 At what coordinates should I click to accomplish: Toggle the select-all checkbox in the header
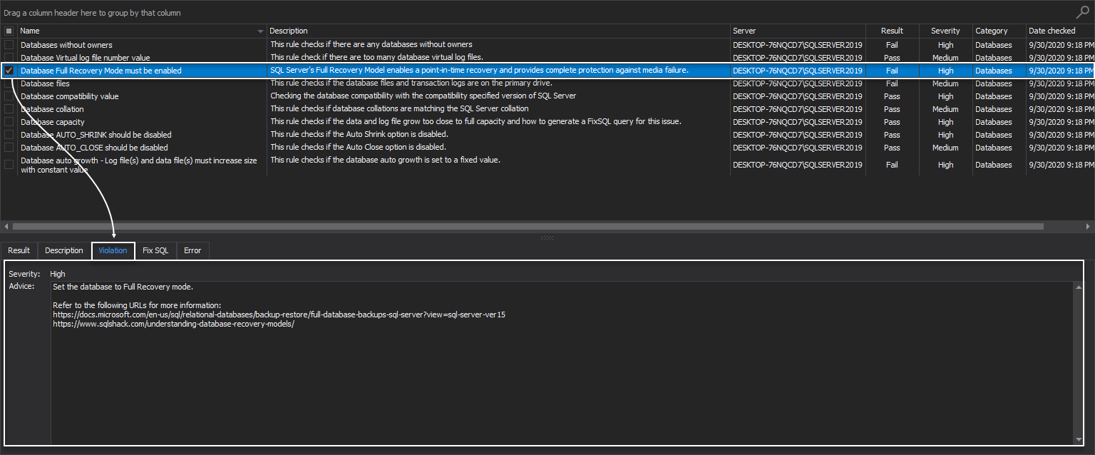point(9,30)
